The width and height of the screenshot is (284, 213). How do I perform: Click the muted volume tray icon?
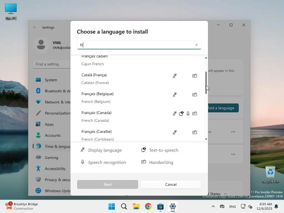click(x=250, y=206)
